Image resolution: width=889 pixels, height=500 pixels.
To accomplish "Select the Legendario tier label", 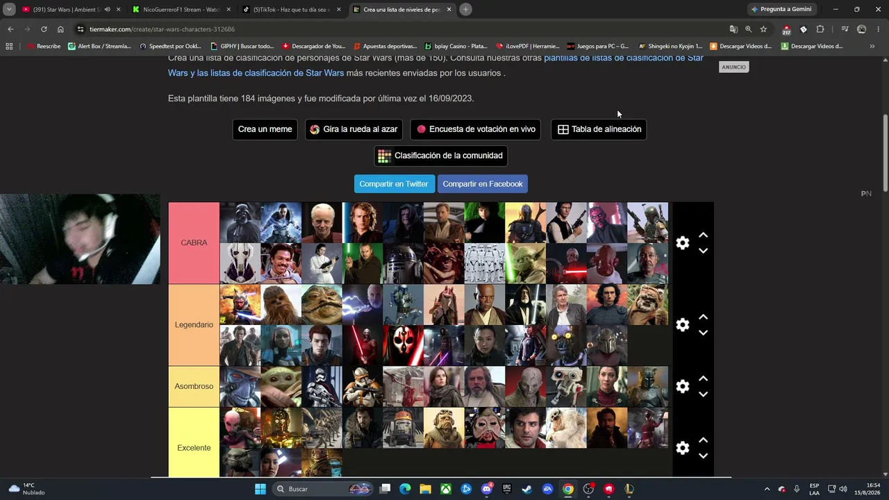I will (x=194, y=325).
